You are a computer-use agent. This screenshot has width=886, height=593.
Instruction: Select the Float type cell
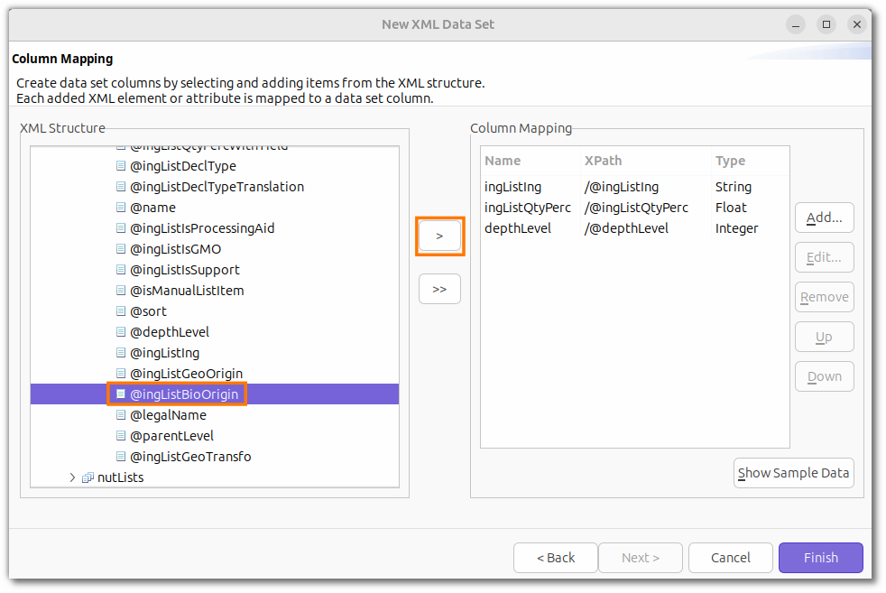coord(731,208)
